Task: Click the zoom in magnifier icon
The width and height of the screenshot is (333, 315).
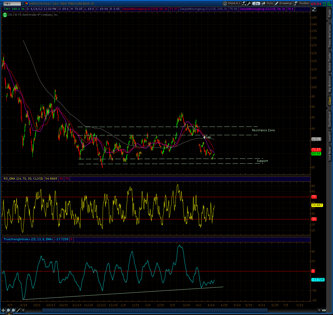Action: [8, 310]
